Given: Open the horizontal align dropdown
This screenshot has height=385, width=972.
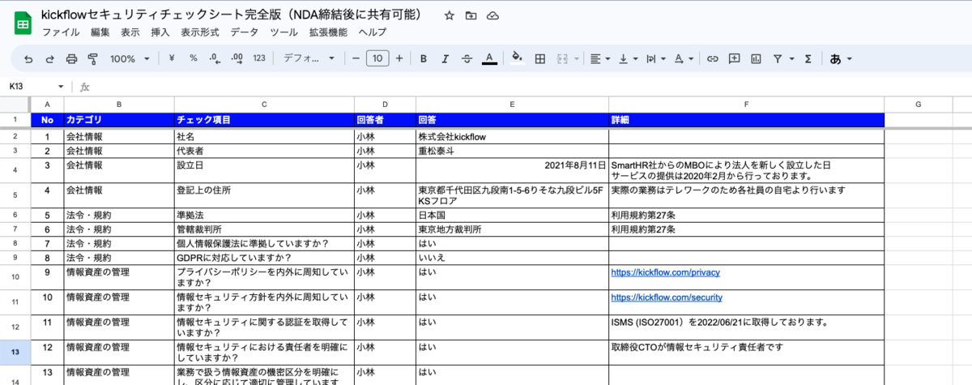Looking at the screenshot, I should coord(600,58).
